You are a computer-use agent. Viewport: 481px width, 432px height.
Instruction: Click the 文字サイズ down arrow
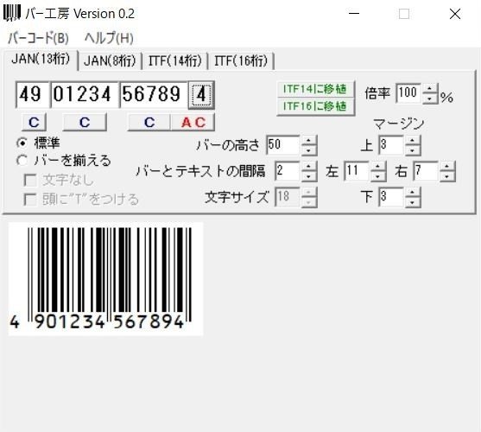click(x=309, y=202)
